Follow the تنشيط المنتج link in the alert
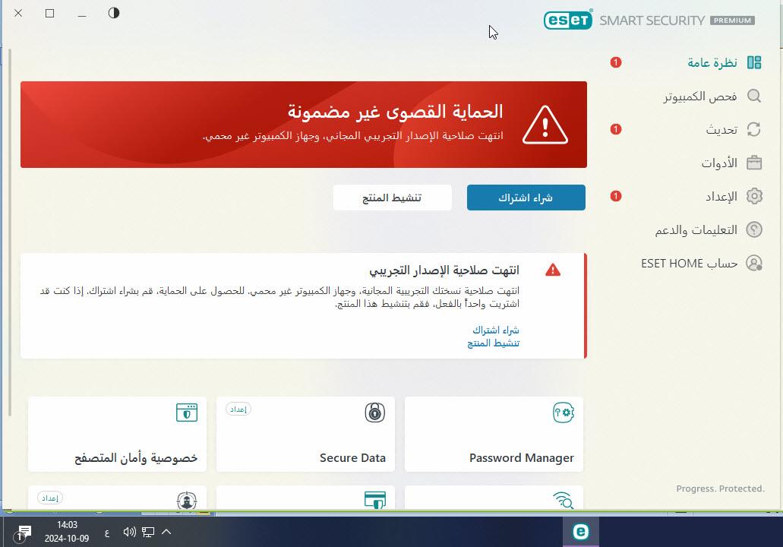The width and height of the screenshot is (783, 547). (x=494, y=343)
